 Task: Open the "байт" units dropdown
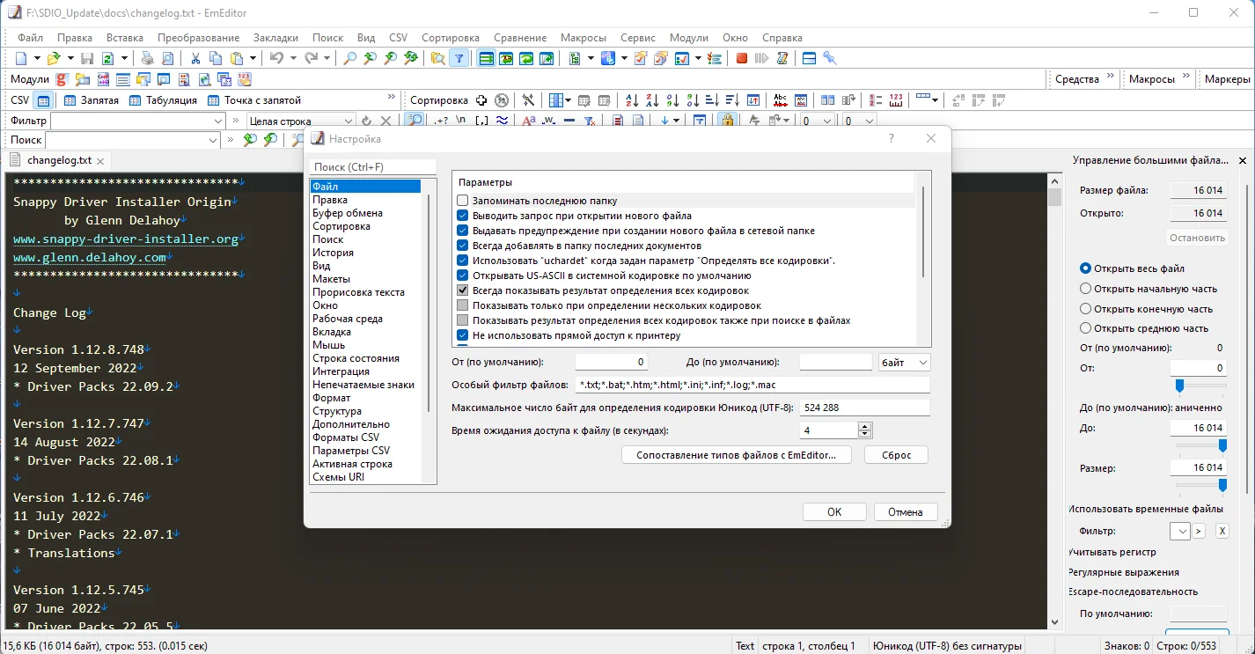[905, 363]
